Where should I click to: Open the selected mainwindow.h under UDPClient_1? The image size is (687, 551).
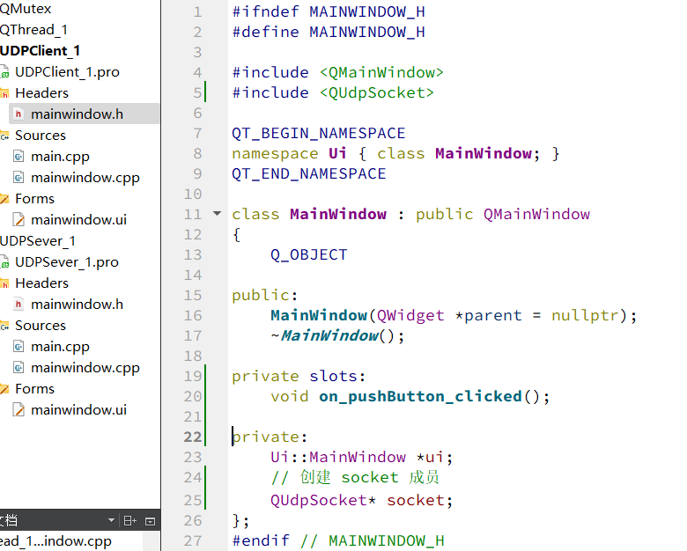(77, 114)
